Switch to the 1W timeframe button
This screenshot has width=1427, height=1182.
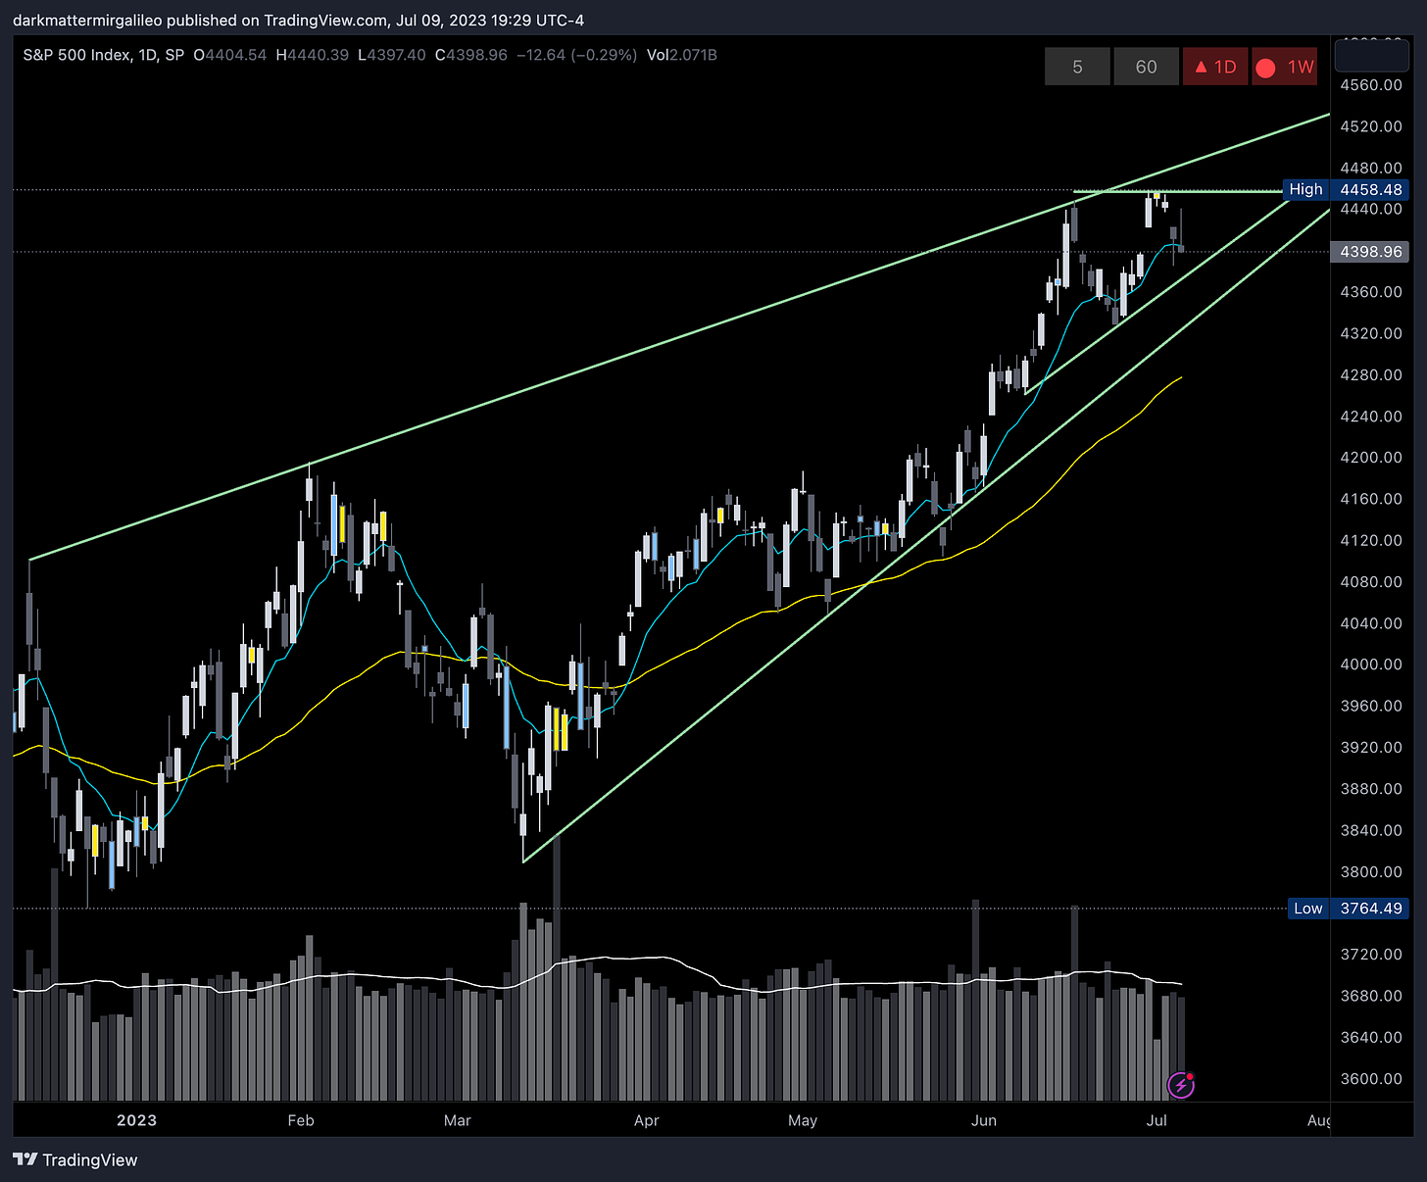(1285, 67)
